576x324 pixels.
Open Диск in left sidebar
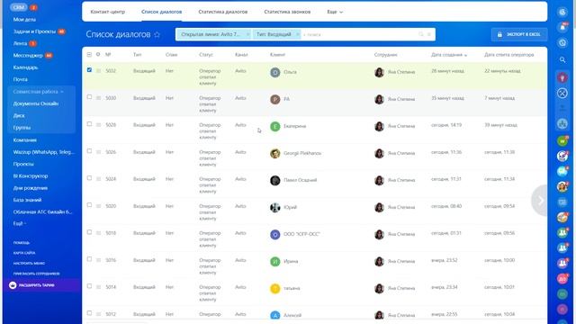[19, 116]
